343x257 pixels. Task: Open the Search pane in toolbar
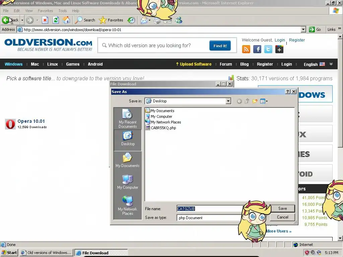tap(85, 20)
